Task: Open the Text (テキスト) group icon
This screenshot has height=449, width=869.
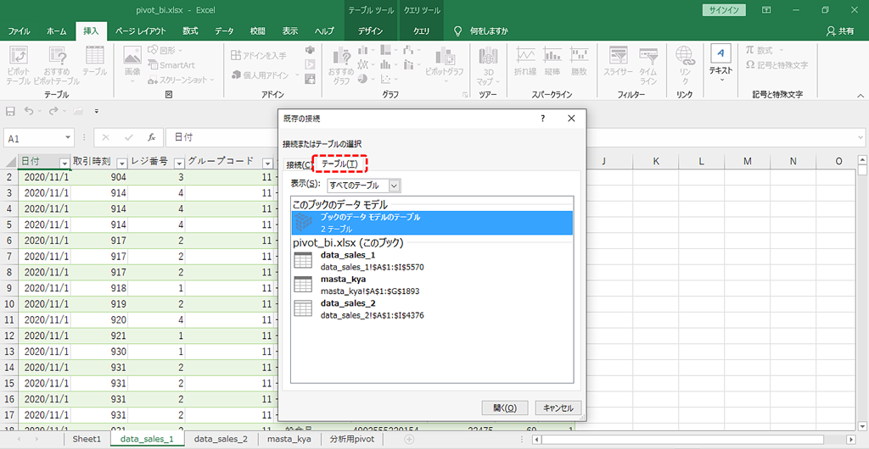Action: click(721, 62)
